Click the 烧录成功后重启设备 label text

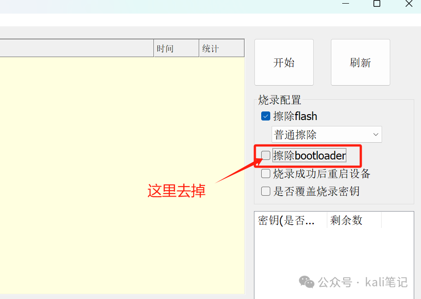click(x=322, y=174)
